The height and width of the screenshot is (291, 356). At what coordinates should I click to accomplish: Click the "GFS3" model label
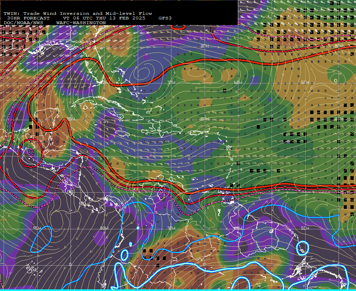point(165,18)
